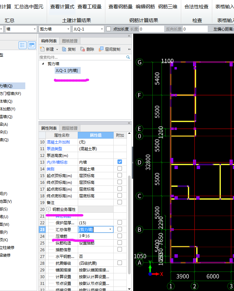Click axis bubble D in the drawing
This screenshot has width=234, height=291.
click(139, 162)
